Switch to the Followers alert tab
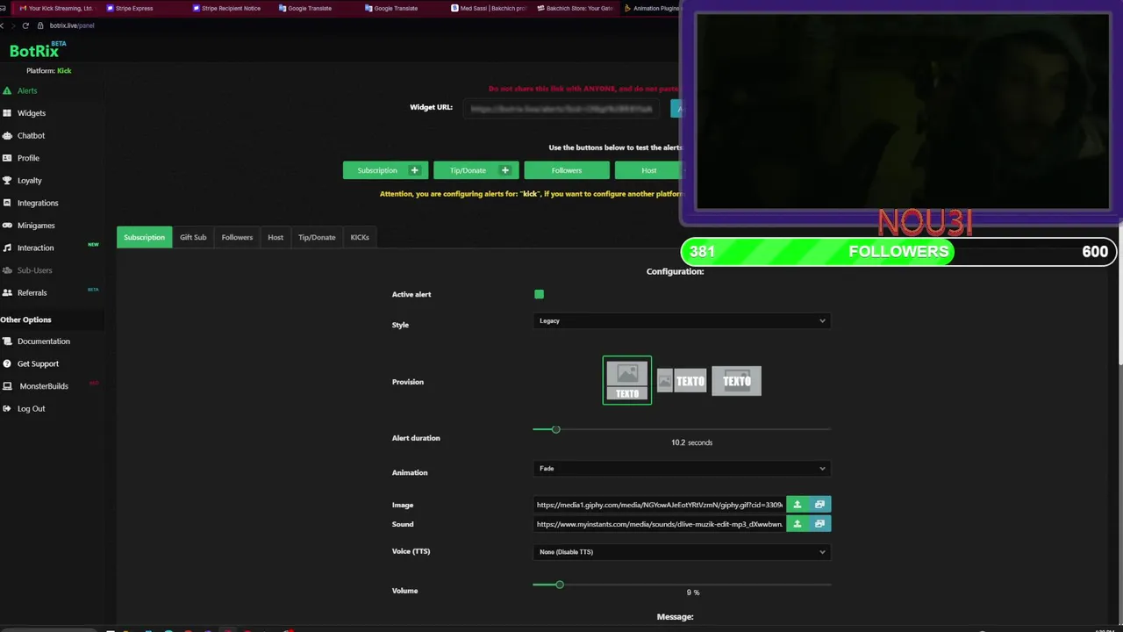Viewport: 1123px width, 632px height. (x=237, y=237)
